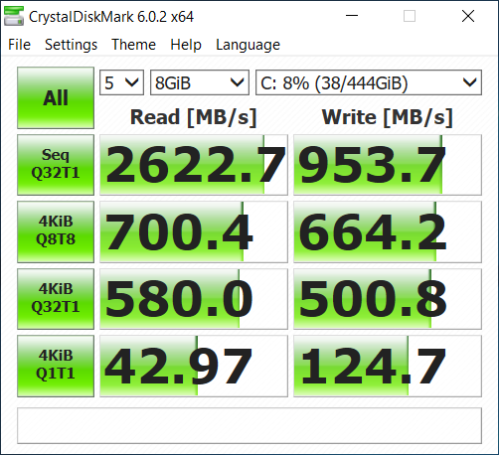Click the Seq read result 2622.7

194,165
